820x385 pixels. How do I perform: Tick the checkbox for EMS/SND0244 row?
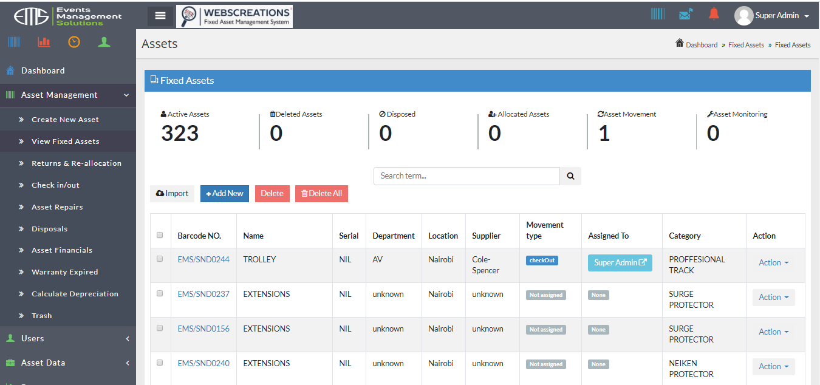(160, 259)
